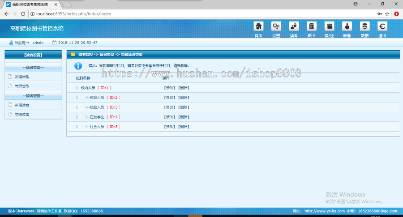Viewport: 403px width, 217px height.
Task: Click 修改 for 校内人员 ID:1
Action: (x=169, y=88)
